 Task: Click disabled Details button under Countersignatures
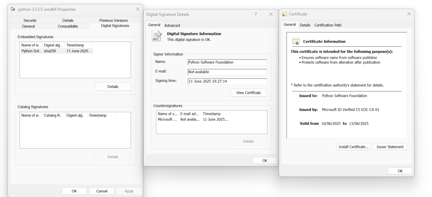tap(249, 141)
